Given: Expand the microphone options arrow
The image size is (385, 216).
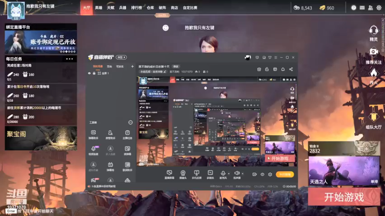Looking at the screenshot, I should click(x=229, y=174).
